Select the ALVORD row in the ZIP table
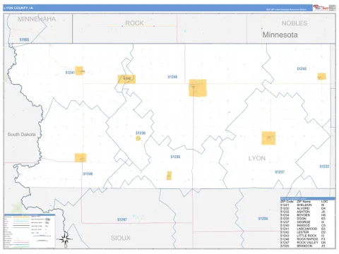This screenshot has height=254, width=339. pos(308,208)
